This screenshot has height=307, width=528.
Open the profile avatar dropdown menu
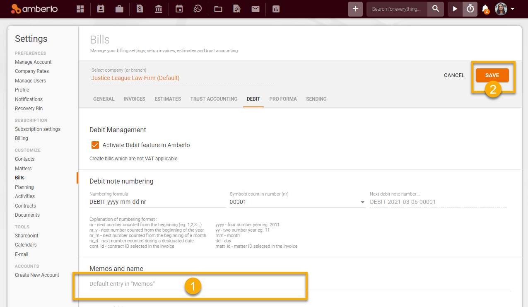[502, 9]
